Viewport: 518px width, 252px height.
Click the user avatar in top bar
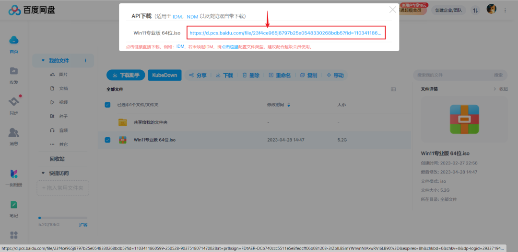(x=491, y=9)
